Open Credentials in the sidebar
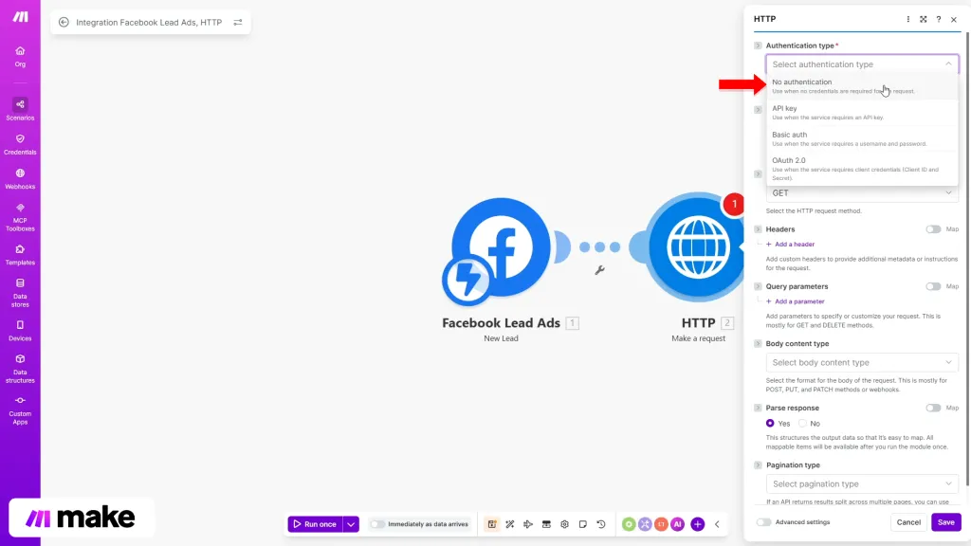 pyautogui.click(x=20, y=144)
